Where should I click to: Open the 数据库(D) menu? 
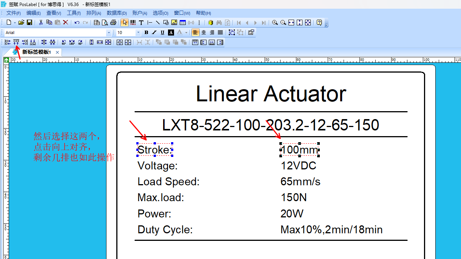tap(117, 13)
